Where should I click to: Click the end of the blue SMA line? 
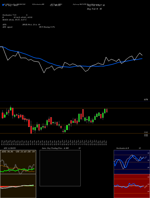point(142,58)
